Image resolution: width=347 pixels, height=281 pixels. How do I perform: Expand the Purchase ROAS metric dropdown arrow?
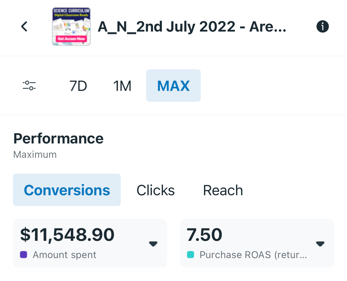pyautogui.click(x=320, y=244)
